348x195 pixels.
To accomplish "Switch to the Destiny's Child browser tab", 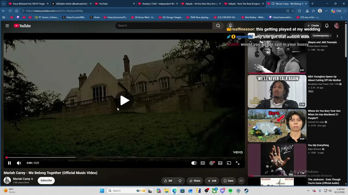I will click(x=158, y=4).
